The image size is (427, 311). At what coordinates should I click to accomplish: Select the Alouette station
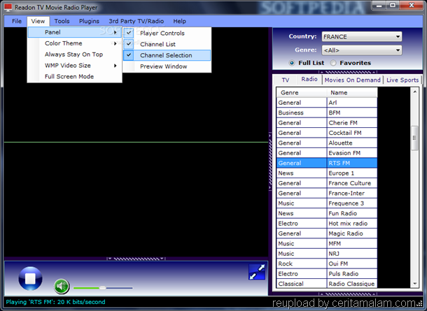352,143
